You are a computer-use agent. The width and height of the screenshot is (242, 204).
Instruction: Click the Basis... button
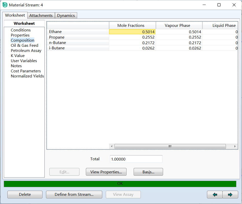pyautogui.click(x=148, y=172)
